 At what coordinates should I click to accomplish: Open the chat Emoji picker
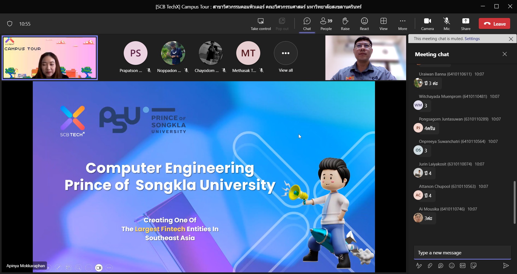[452, 266]
